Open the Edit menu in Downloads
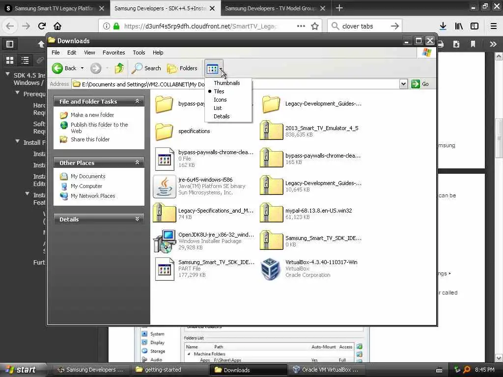503x377 pixels. coord(72,52)
